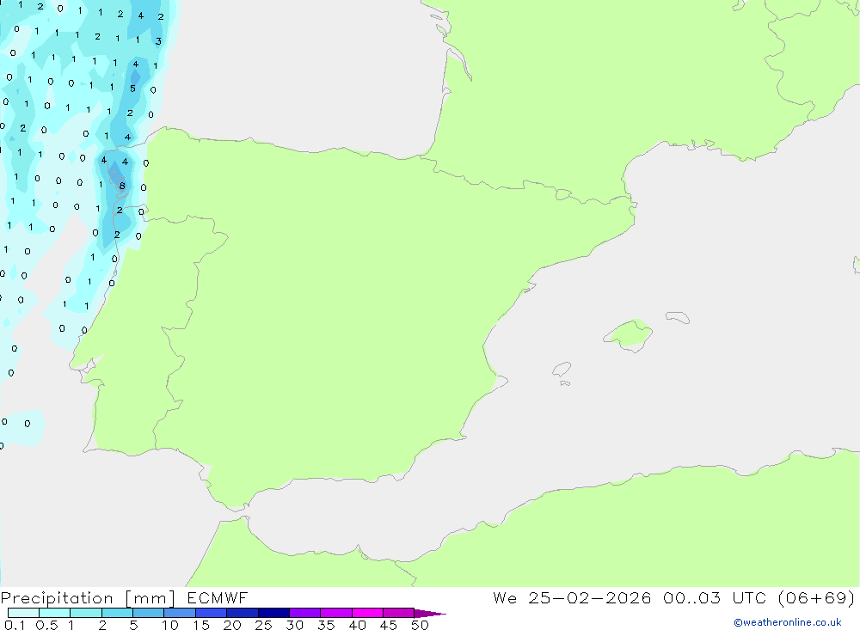This screenshot has height=630, width=860.
Task: Pick the 10–15 mm blue legend swatch
Action: tap(180, 613)
